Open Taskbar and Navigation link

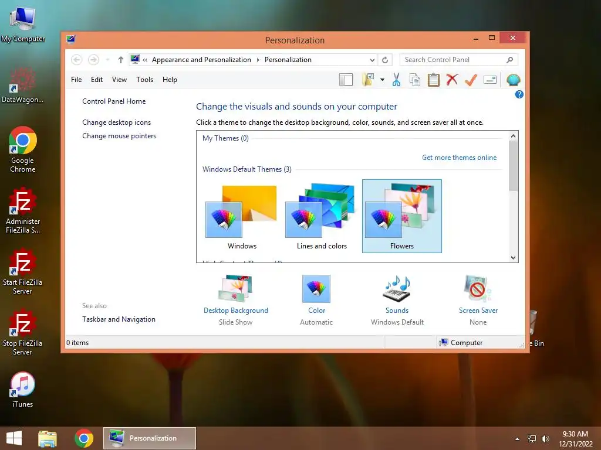119,319
